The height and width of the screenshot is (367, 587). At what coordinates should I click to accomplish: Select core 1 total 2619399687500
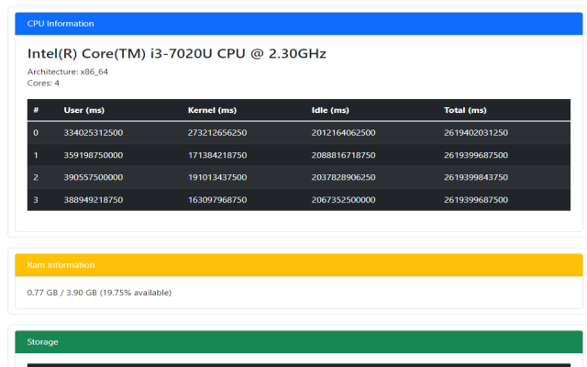click(x=476, y=155)
